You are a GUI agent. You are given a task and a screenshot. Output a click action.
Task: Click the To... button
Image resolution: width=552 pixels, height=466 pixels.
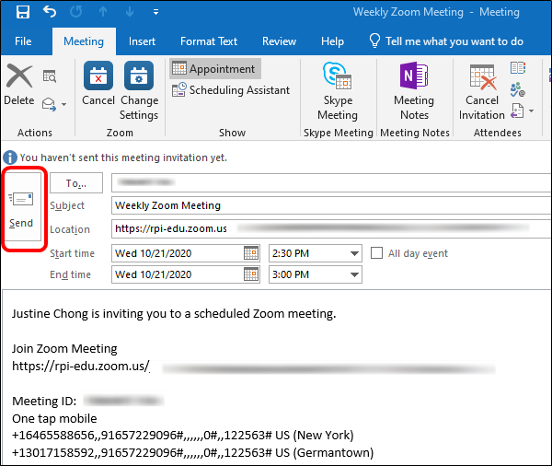coord(76,183)
